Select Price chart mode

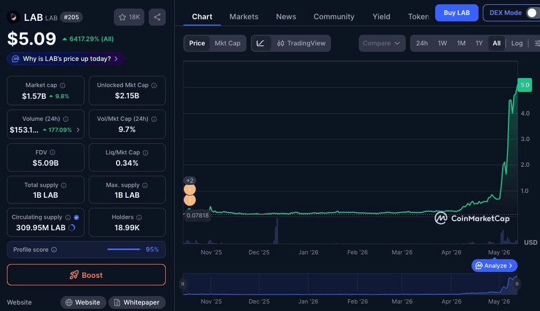[197, 43]
